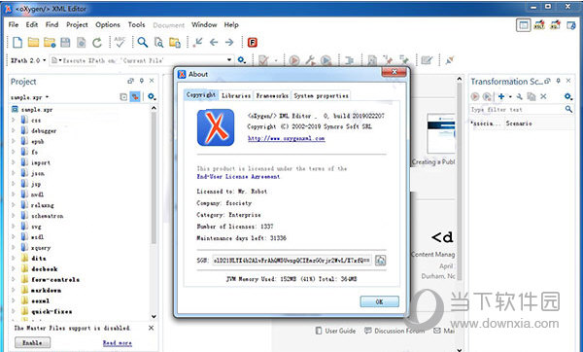The image size is (583, 352).
Task: Click delete X in Transformation Scenarios toolbar
Action: (x=543, y=96)
